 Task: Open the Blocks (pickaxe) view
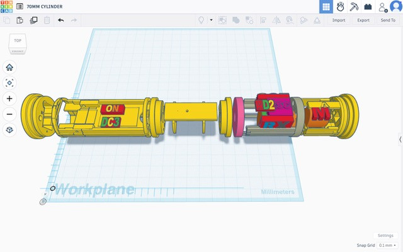[354, 6]
